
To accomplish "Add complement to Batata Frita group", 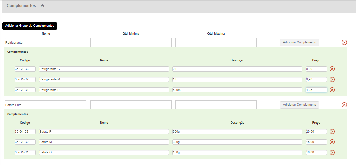I will 299,105.
